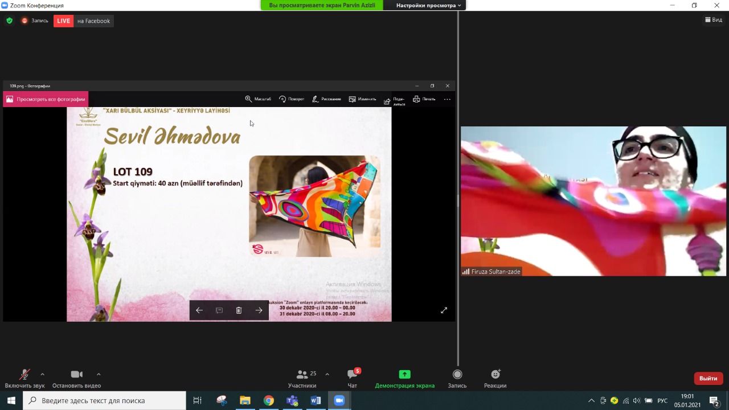
Task: Select Масштаб zoom tool in Photos
Action: (x=258, y=99)
